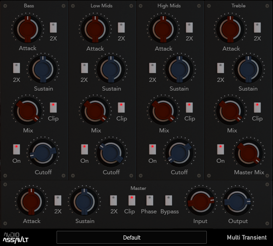This screenshot has height=246, width=273.
Task: Turn off the High Mids On switch
Action: pyautogui.click(x=153, y=149)
